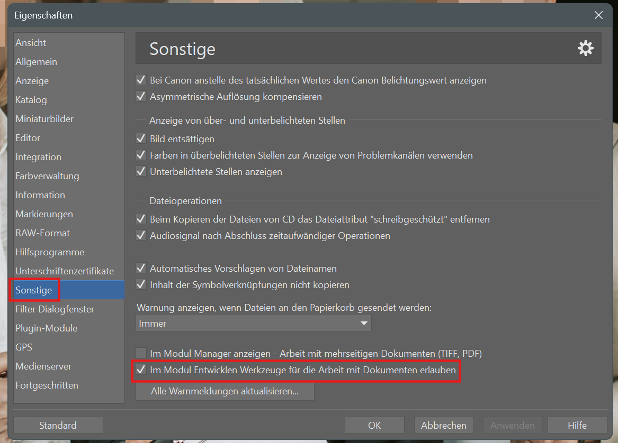Disable "Bild entsättigen"

141,139
